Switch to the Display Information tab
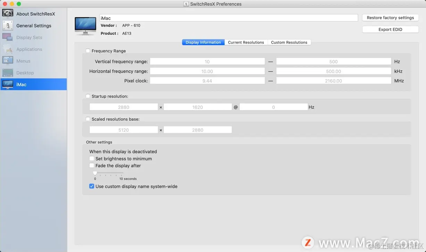This screenshot has width=426, height=252. 203,42
